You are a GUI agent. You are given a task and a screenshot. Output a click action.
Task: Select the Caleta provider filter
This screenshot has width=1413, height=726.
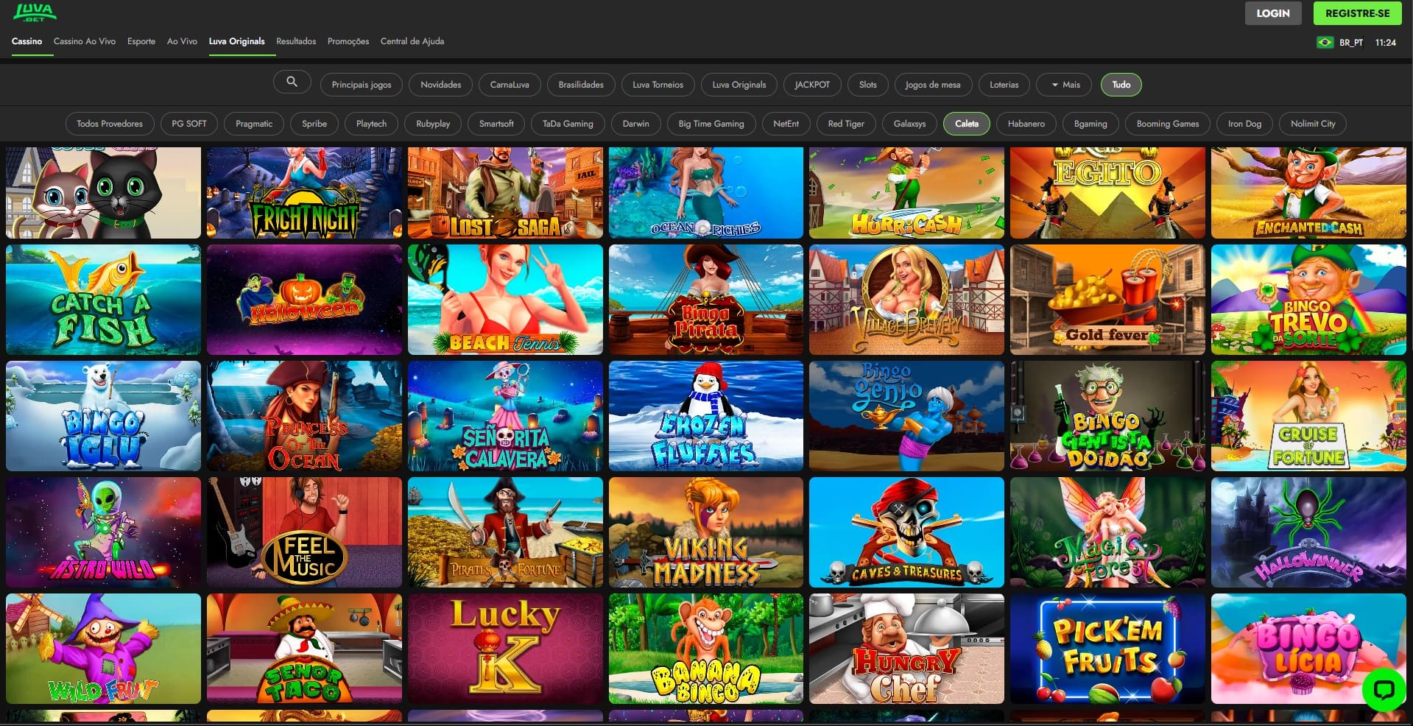(x=967, y=124)
